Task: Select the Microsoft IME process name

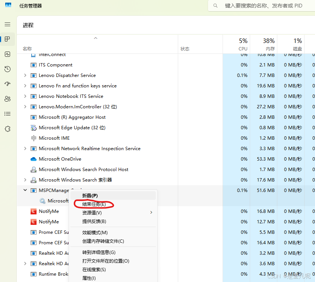Action: tap(54, 138)
